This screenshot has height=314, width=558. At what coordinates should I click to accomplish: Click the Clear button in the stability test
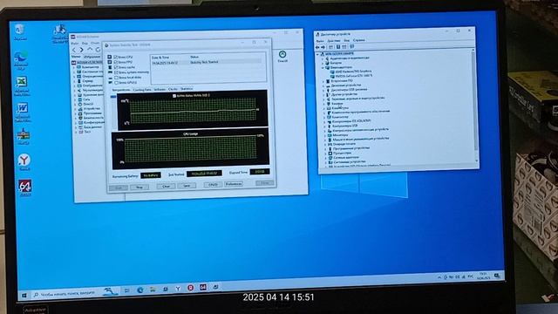pos(166,186)
